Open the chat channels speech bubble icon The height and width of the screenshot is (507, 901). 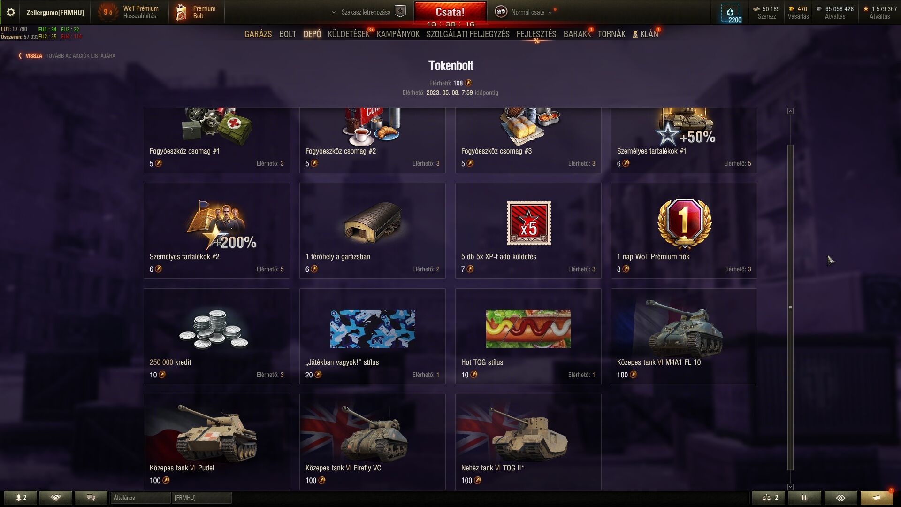pos(91,498)
